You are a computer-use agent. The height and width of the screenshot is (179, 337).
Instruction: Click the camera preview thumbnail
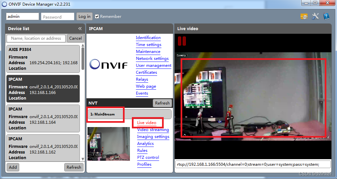click(109, 144)
